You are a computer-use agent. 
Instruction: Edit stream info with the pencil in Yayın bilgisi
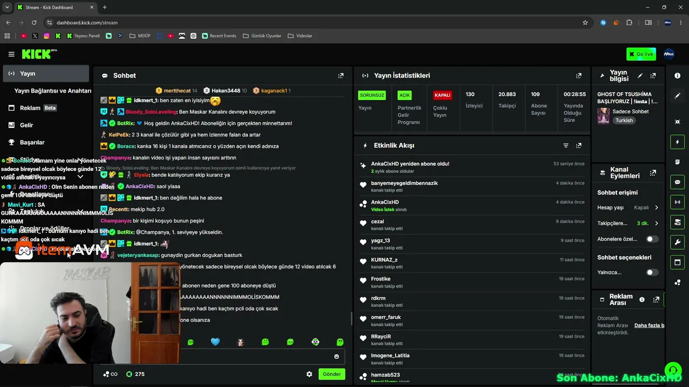(640, 76)
